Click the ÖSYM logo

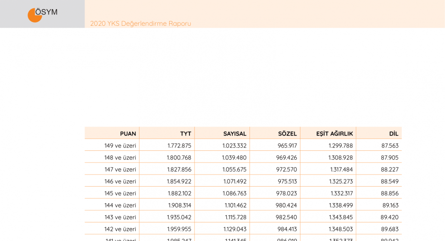pyautogui.click(x=42, y=15)
